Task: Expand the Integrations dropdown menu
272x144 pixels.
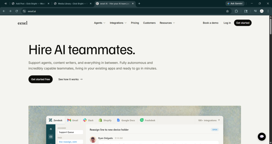Action: tap(118, 23)
